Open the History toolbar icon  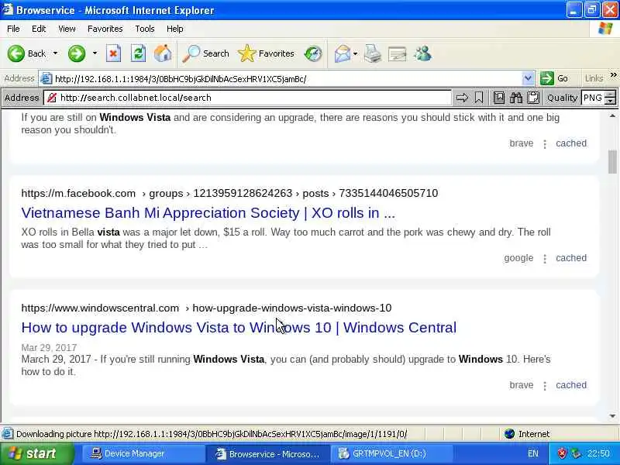[x=313, y=53]
